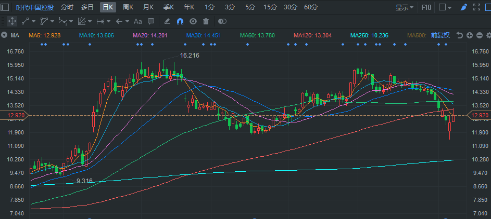Switch to 5分 five-minute tab
Screen dimensions: 491x219
(250, 7)
